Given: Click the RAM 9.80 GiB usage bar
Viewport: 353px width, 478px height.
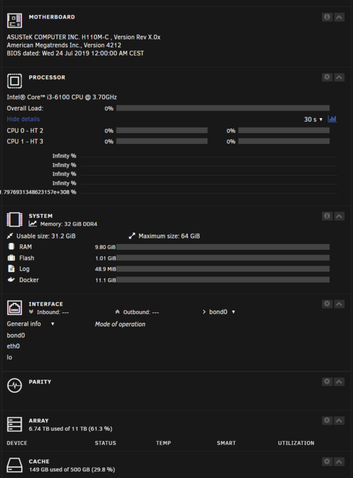Looking at the screenshot, I should (x=223, y=247).
